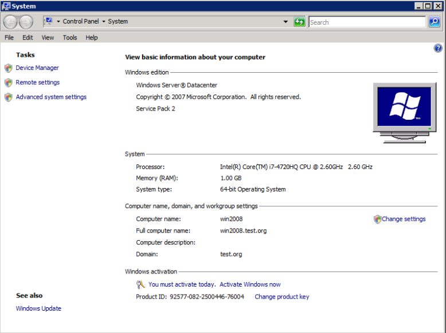Expand dropdown arrow before Control Panel
446x333 pixels.
58,21
